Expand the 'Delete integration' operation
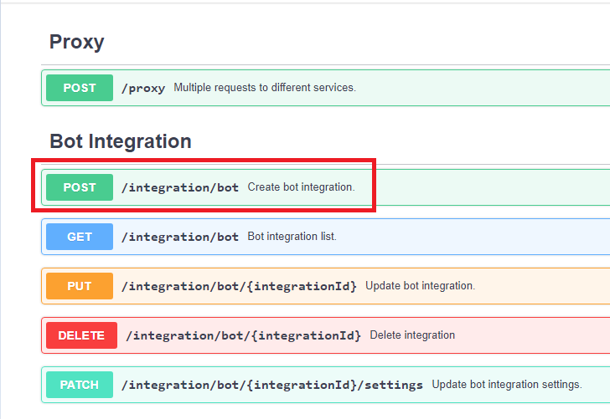The image size is (610, 419). [412, 335]
